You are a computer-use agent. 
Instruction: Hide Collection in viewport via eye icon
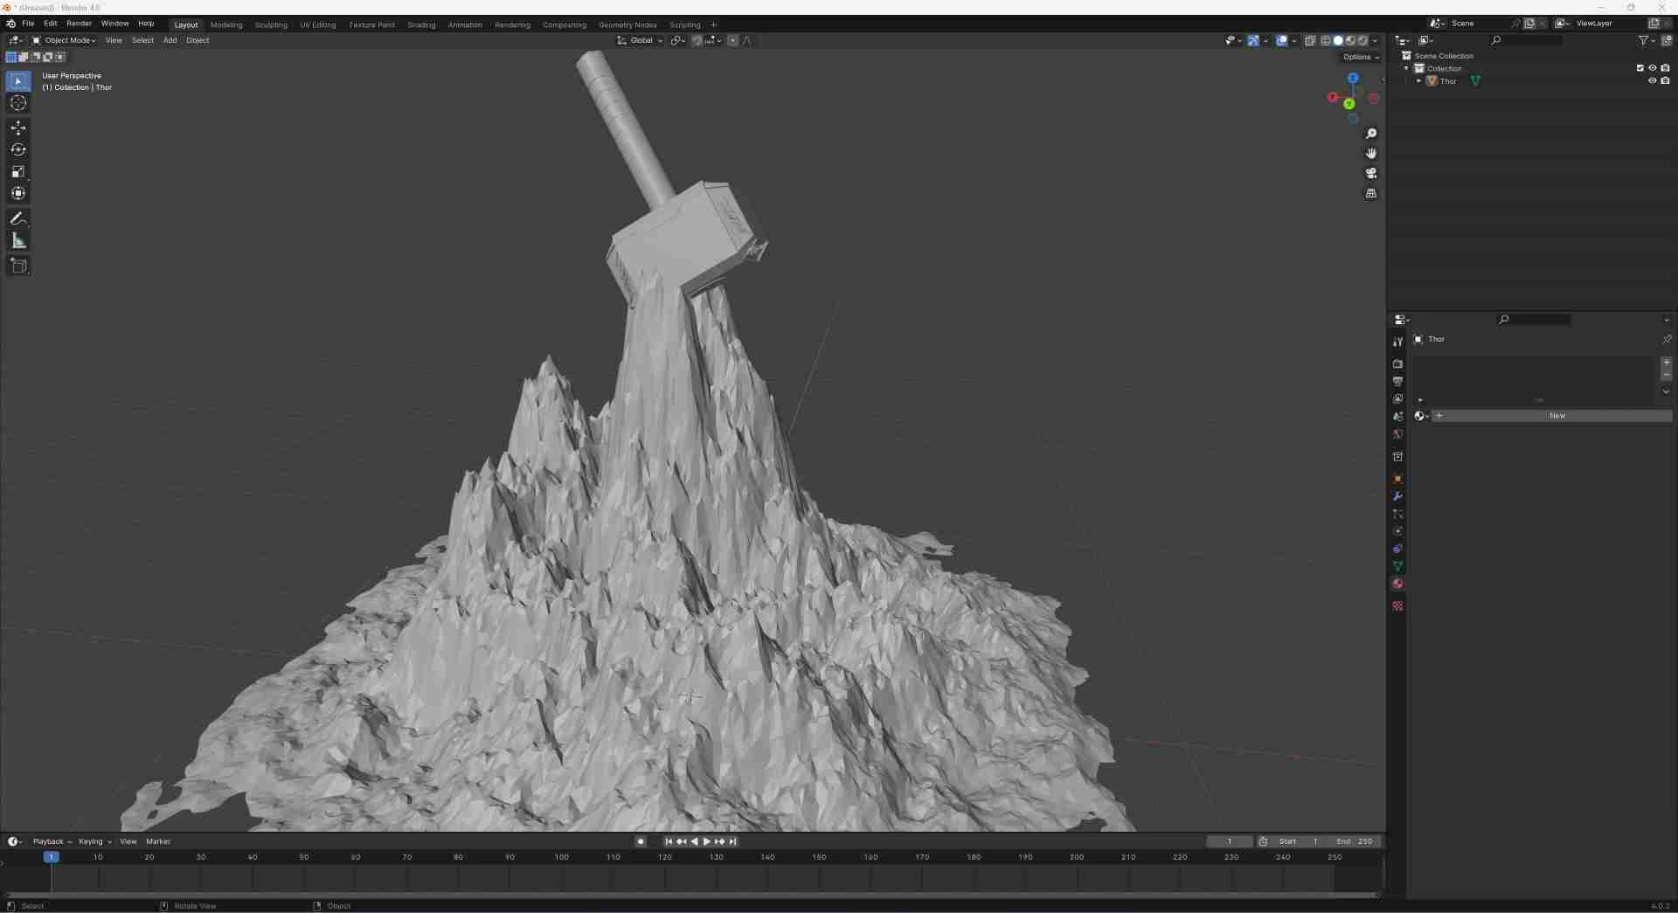[x=1652, y=68]
